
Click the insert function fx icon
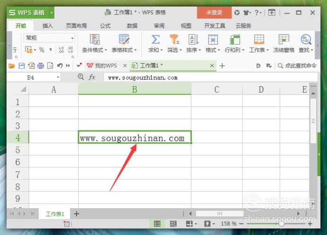pyautogui.click(x=92, y=77)
